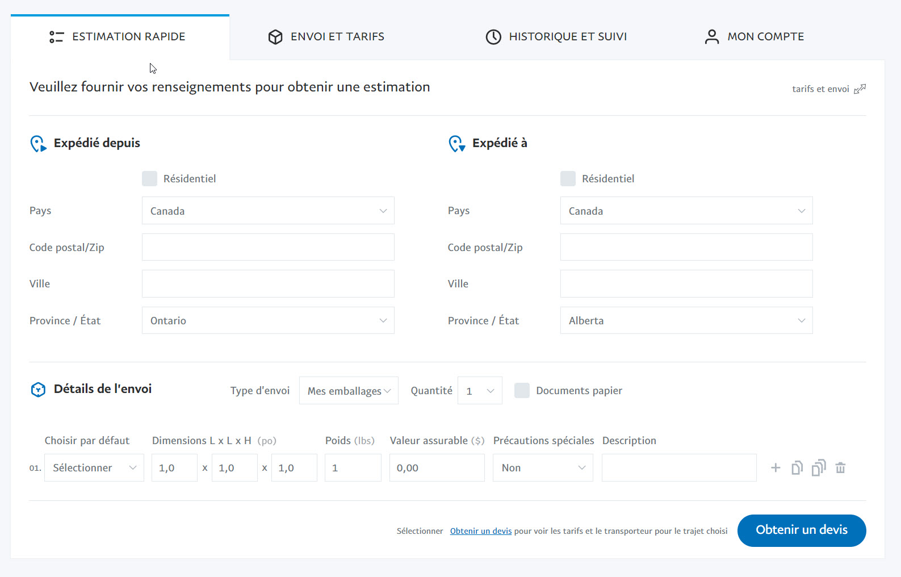Click the Valeur assurable field

click(x=437, y=468)
